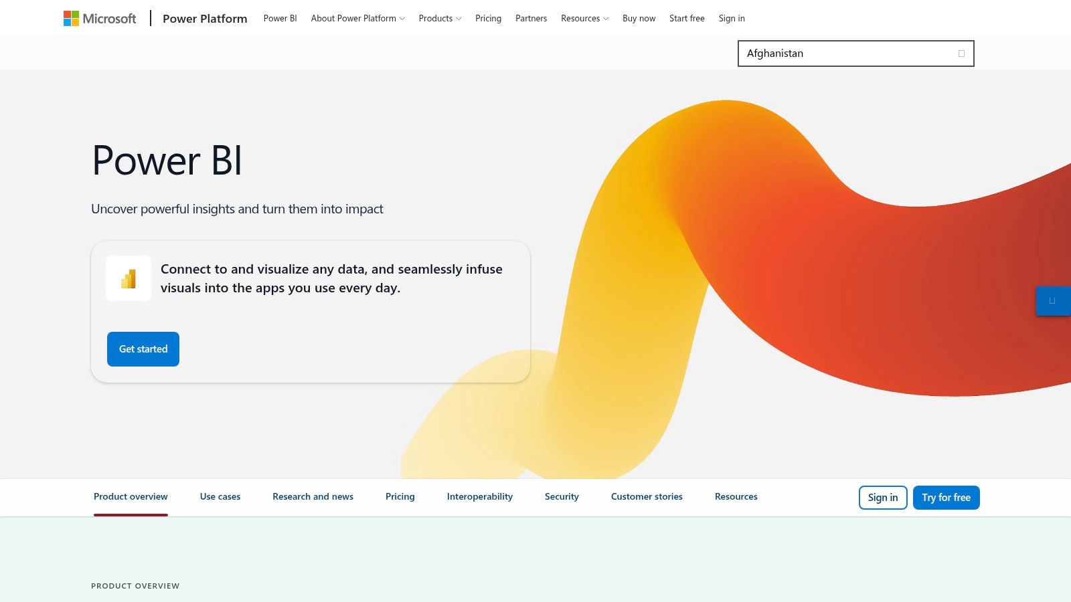Switch to the Use cases tab
Viewport: 1071px width, 602px height.
click(220, 496)
